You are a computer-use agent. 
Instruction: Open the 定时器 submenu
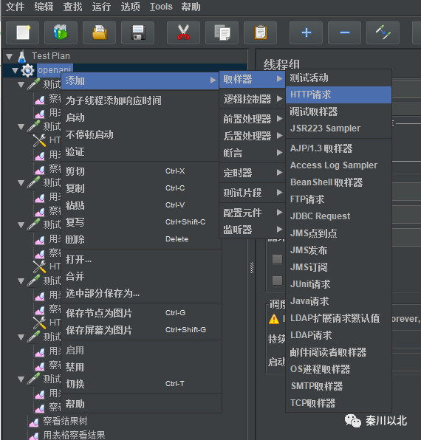coord(252,173)
